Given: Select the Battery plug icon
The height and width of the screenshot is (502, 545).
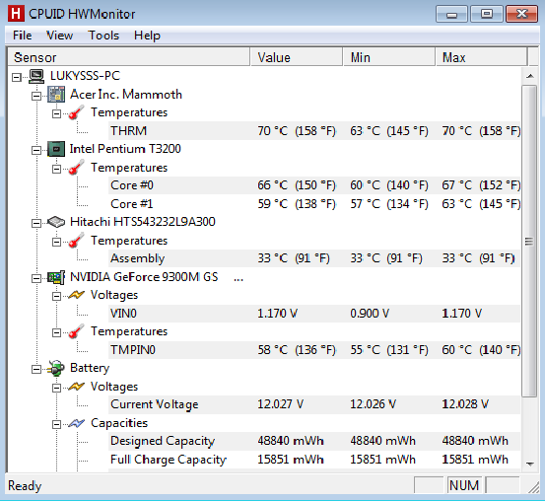Looking at the screenshot, I should [x=56, y=369].
